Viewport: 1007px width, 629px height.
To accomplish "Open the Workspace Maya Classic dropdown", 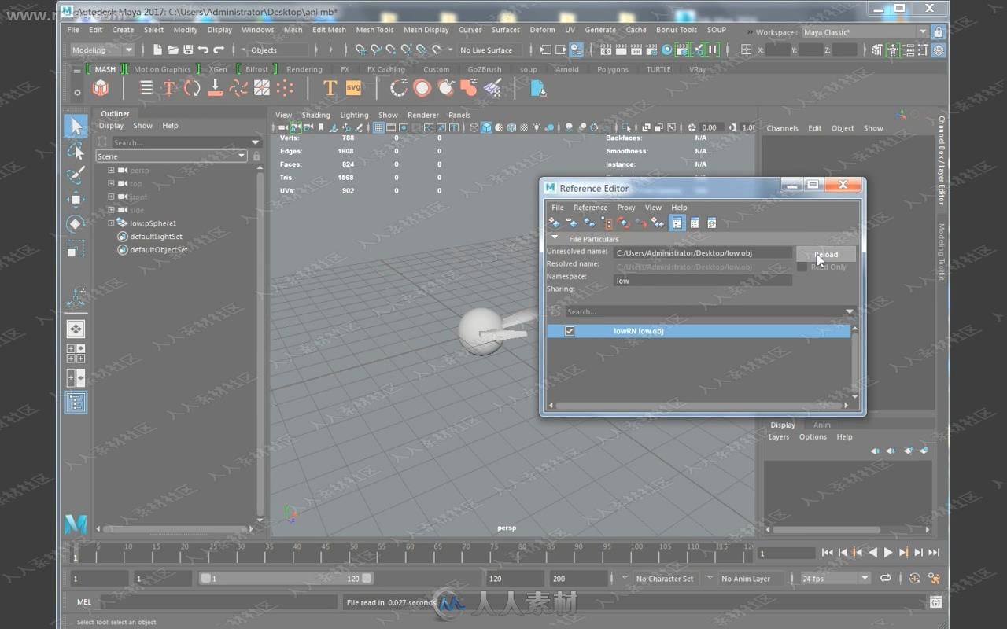I will coord(865,32).
